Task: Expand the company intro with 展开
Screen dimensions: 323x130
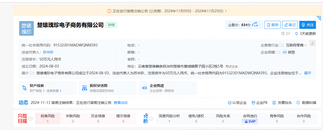Action: coord(308,73)
